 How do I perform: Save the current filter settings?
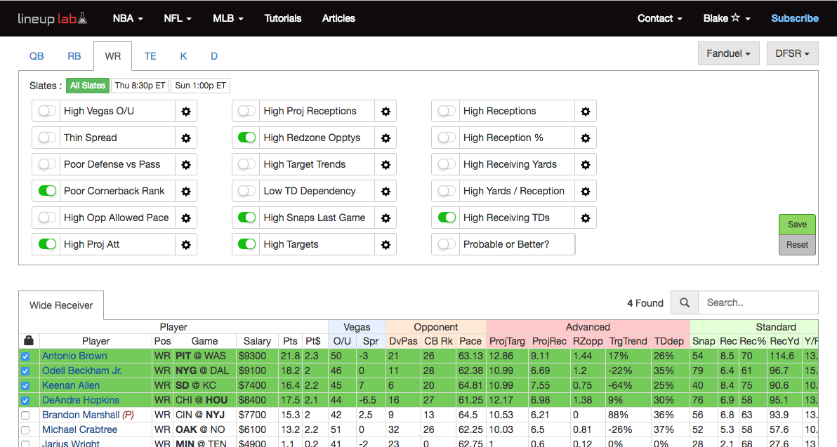click(x=797, y=225)
